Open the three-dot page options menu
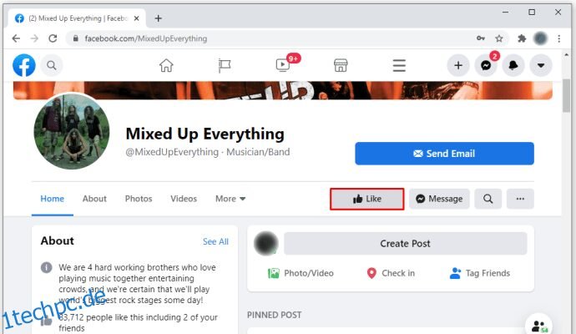This screenshot has width=576, height=334. pos(520,199)
